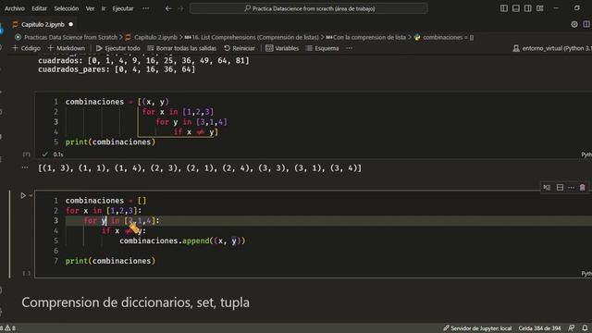Click 'combinaciones.append((x, y))' code line
This screenshot has width=592, height=333.
pos(182,240)
